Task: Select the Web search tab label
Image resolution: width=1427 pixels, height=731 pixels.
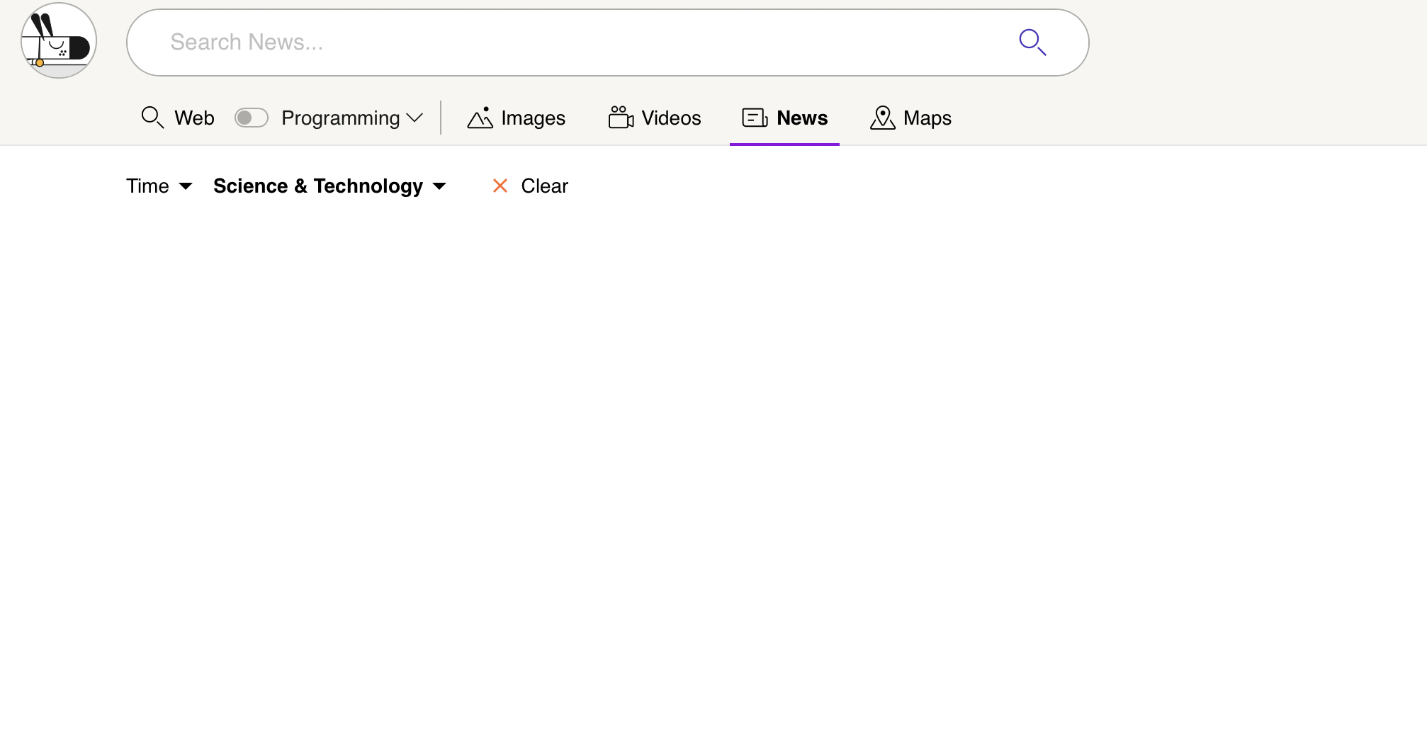Action: (x=194, y=118)
